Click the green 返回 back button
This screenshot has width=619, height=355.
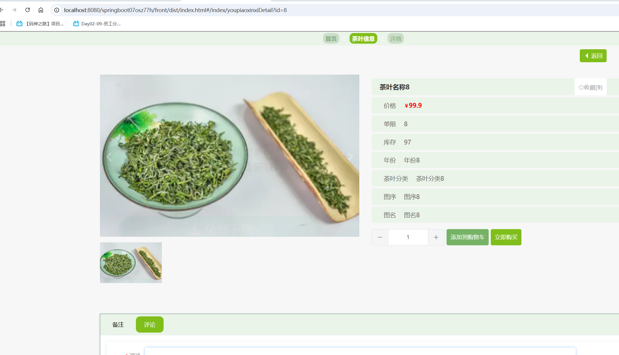point(593,56)
